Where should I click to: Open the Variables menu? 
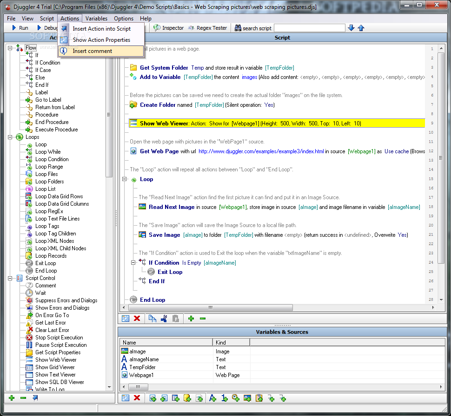[x=96, y=19]
